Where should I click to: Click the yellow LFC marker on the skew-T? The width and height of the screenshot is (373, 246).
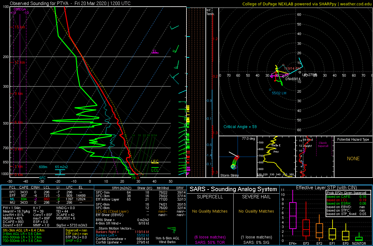click(155, 161)
